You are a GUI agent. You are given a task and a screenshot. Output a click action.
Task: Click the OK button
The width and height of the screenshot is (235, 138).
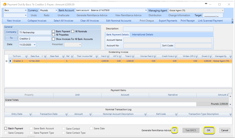[x=209, y=130]
